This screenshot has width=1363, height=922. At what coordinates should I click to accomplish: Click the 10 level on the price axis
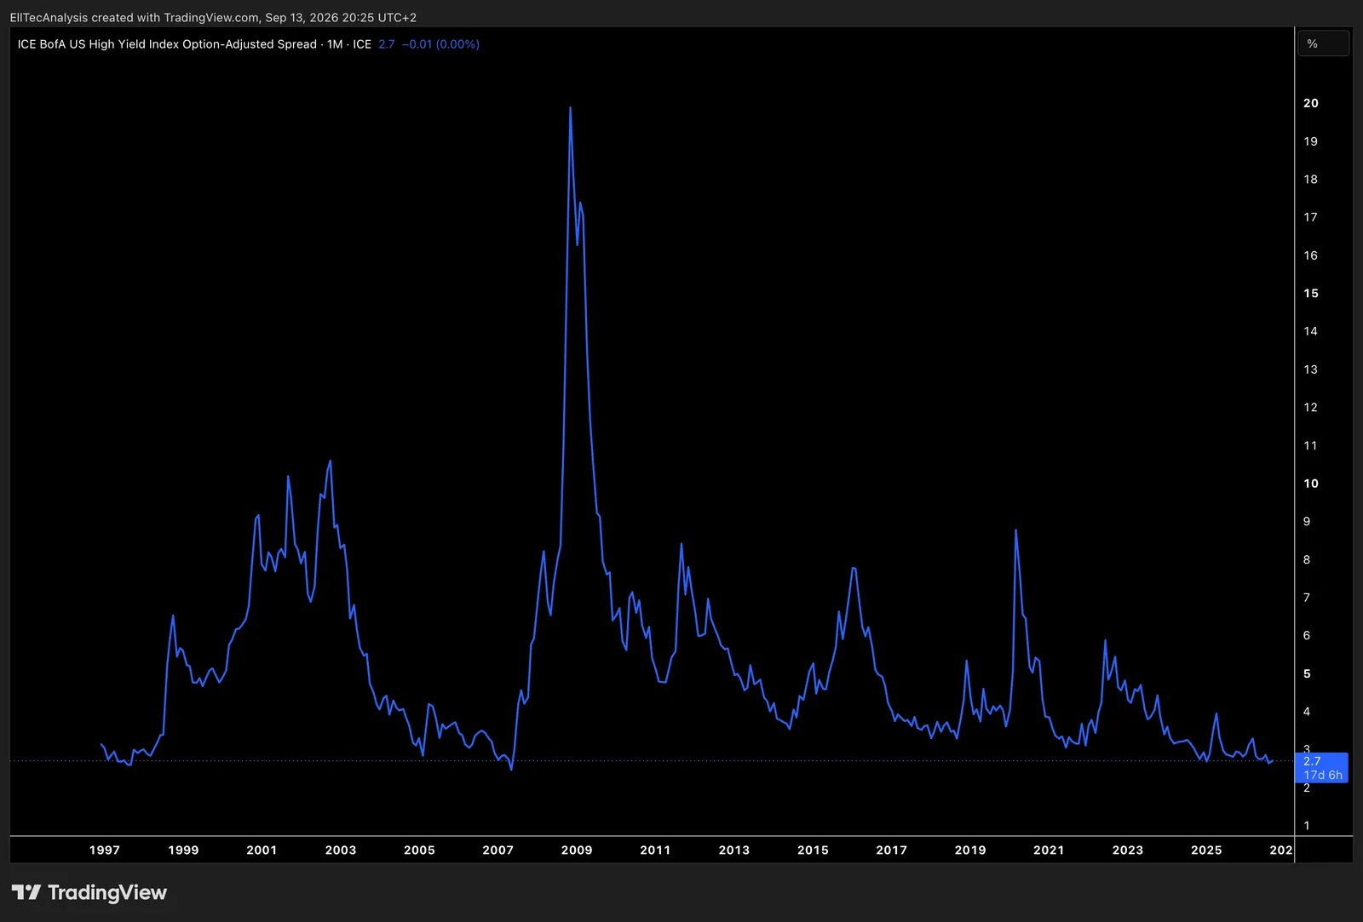coord(1311,484)
